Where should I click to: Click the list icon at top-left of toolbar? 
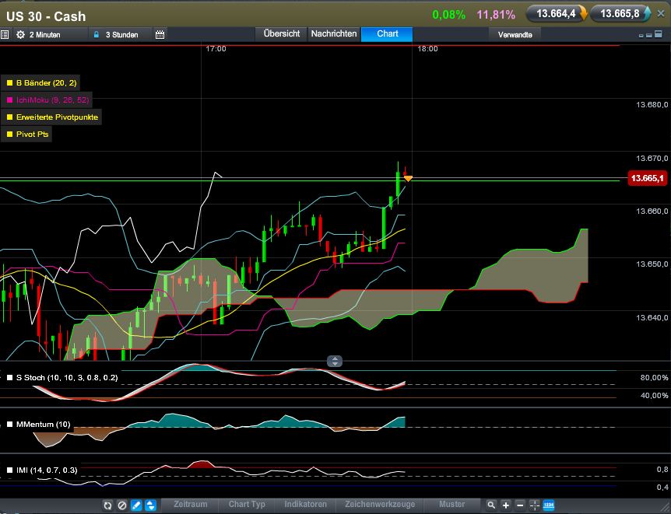(5, 35)
